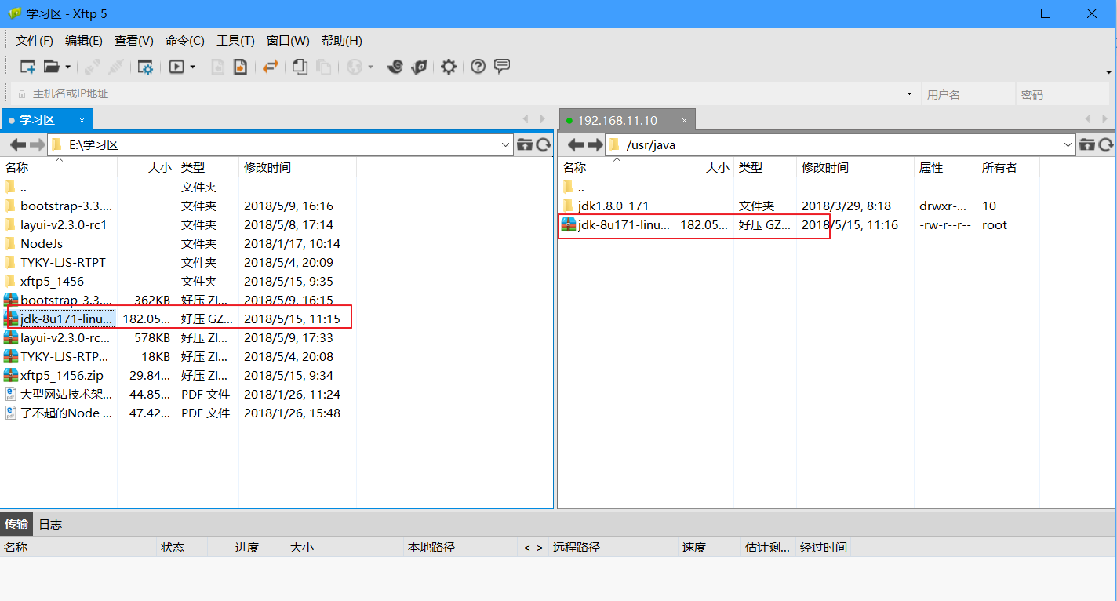Select the 了不起的Node PDF file

tap(66, 413)
